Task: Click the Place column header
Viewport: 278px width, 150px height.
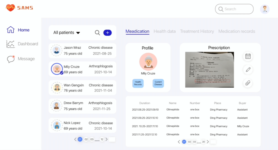Action: point(217,103)
